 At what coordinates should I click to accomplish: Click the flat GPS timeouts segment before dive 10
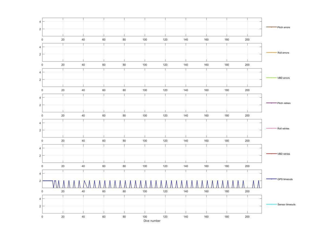point(48,181)
